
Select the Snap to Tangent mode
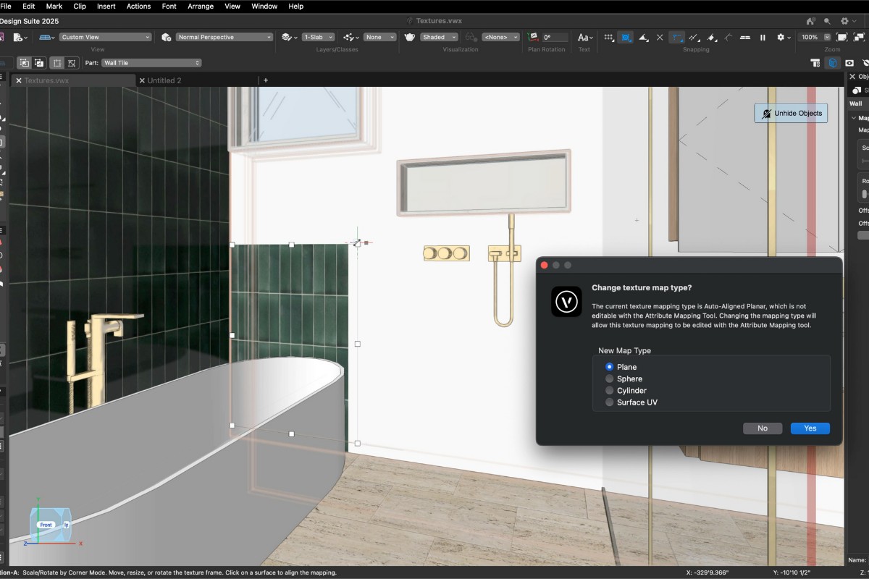[729, 37]
